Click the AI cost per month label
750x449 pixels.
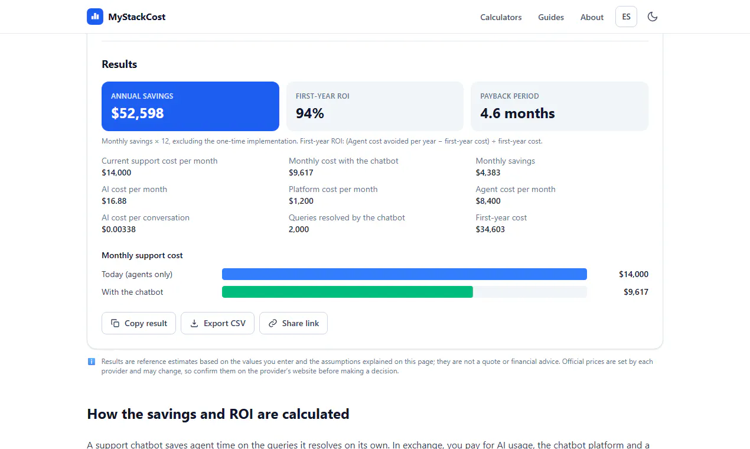(134, 189)
